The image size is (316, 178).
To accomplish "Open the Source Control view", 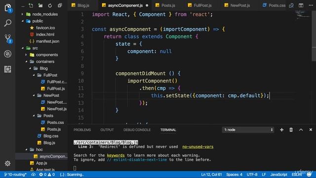I will [8, 39].
